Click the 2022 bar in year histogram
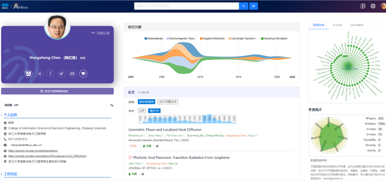This screenshot has width=386, height=181. pos(140,119)
